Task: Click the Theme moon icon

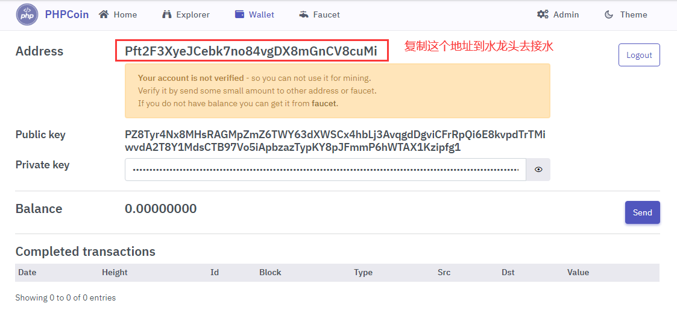Action: coord(609,14)
